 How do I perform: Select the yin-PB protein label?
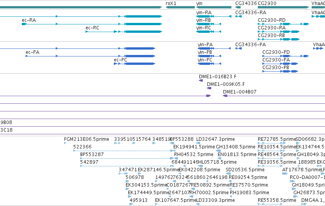click(205, 52)
